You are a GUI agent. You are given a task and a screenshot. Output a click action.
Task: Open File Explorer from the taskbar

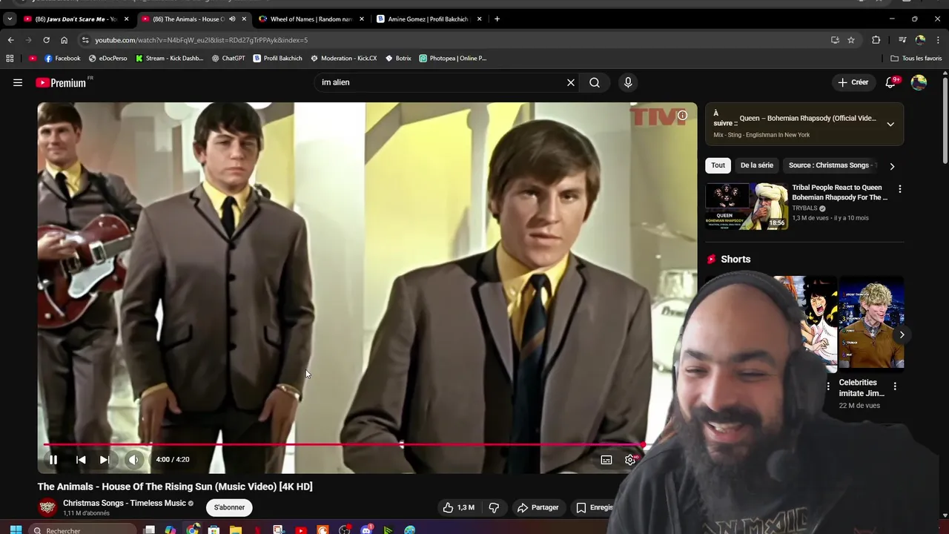pyautogui.click(x=235, y=530)
